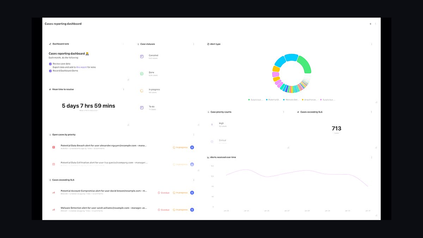Open the Malware Detection alert for sarah.williams

coord(104,208)
